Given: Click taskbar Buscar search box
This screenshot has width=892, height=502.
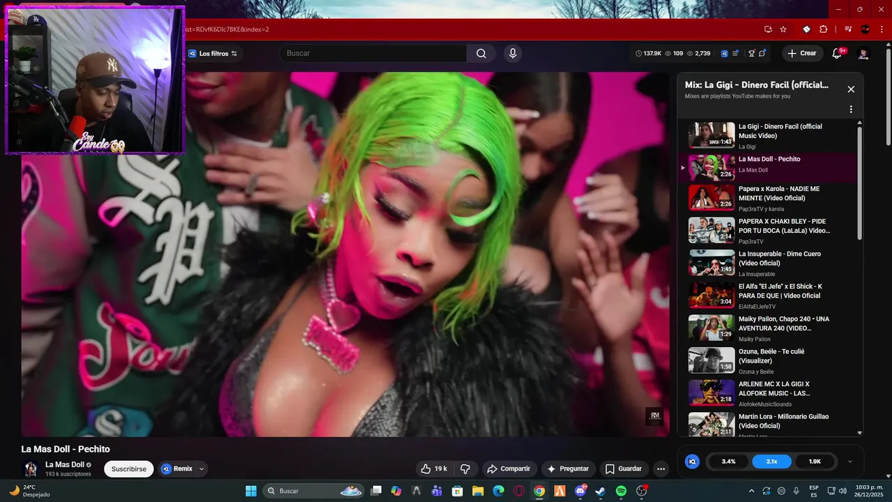Looking at the screenshot, I should coord(313,491).
